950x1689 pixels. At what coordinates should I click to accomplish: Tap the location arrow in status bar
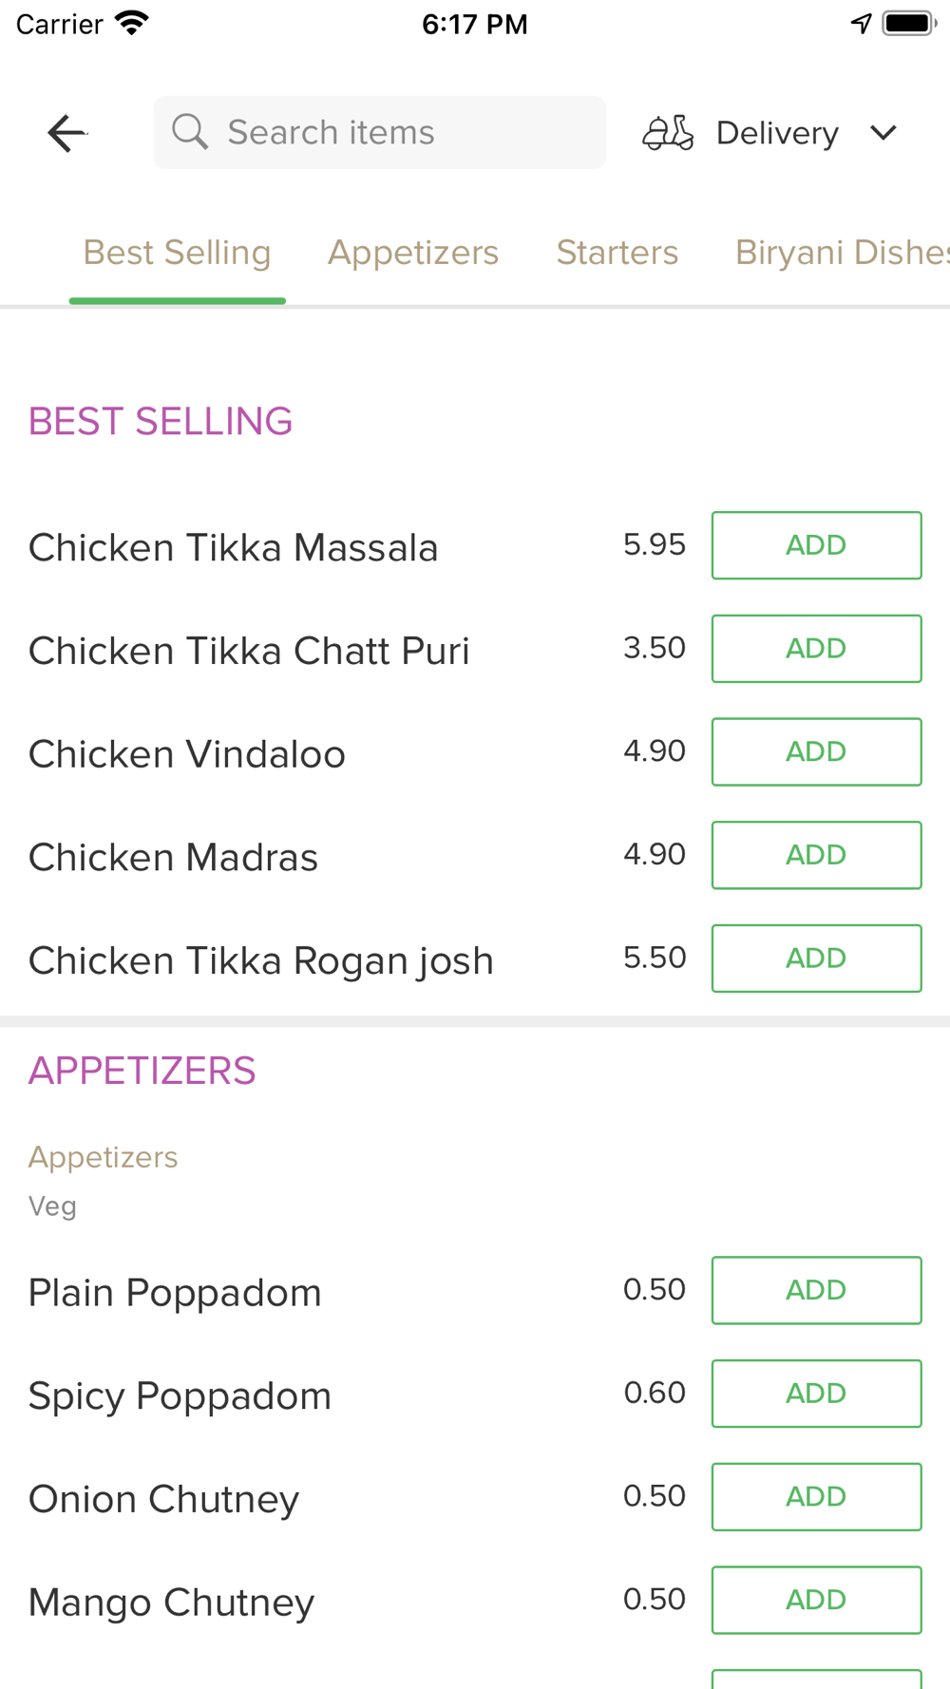(x=861, y=24)
